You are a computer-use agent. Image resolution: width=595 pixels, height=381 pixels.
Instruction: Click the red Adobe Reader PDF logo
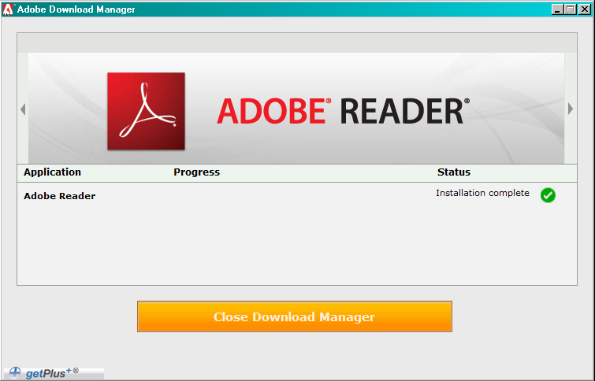coord(146,111)
